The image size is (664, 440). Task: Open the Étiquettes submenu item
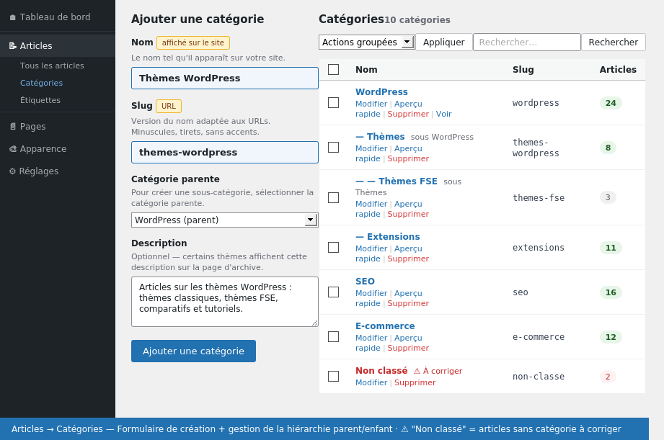pos(40,100)
